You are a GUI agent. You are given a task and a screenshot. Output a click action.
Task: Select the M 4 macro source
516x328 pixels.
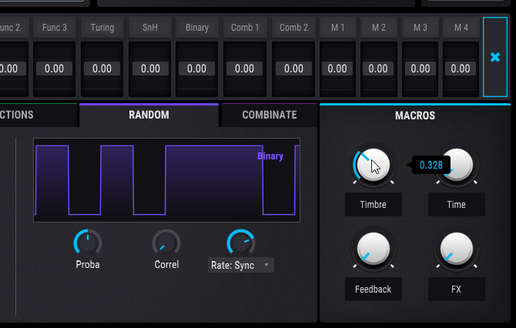(461, 27)
